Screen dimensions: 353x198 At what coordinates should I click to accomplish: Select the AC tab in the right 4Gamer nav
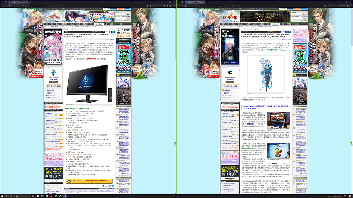click(283, 24)
